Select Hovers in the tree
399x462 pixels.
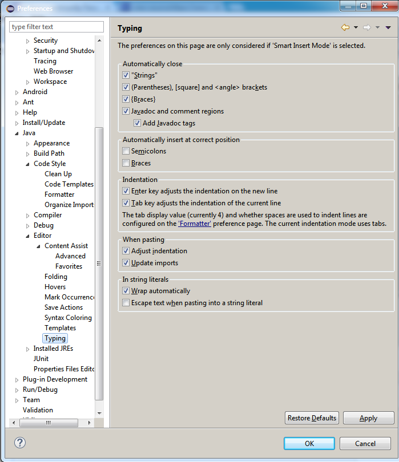point(55,287)
